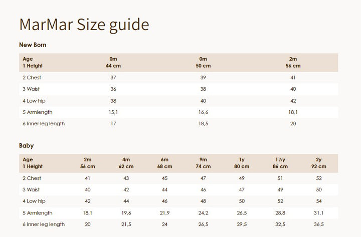Click the 0m 50 cm column header

203,62
